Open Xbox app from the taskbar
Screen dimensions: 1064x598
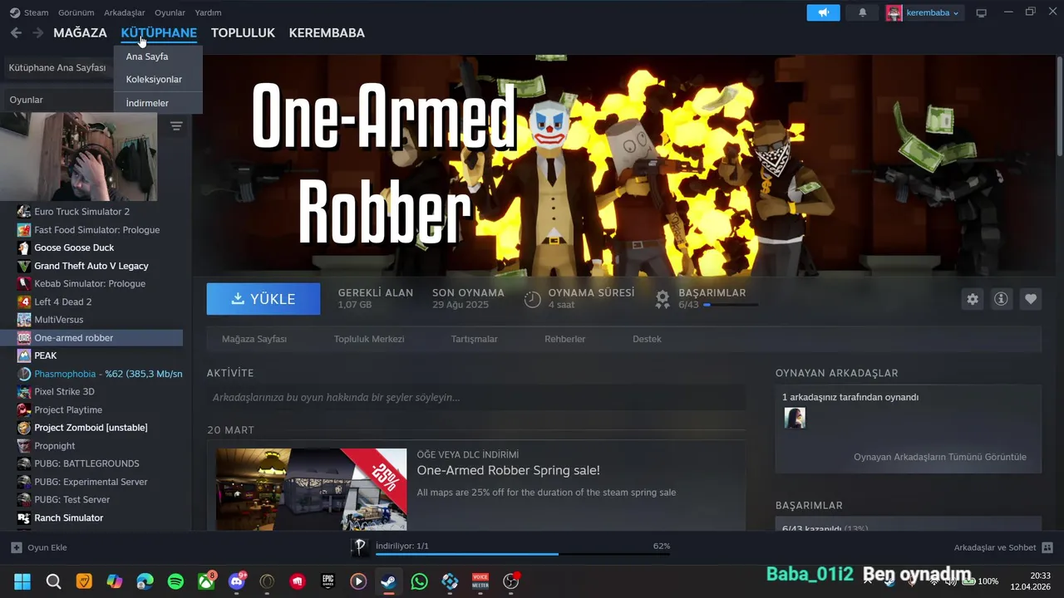206,581
